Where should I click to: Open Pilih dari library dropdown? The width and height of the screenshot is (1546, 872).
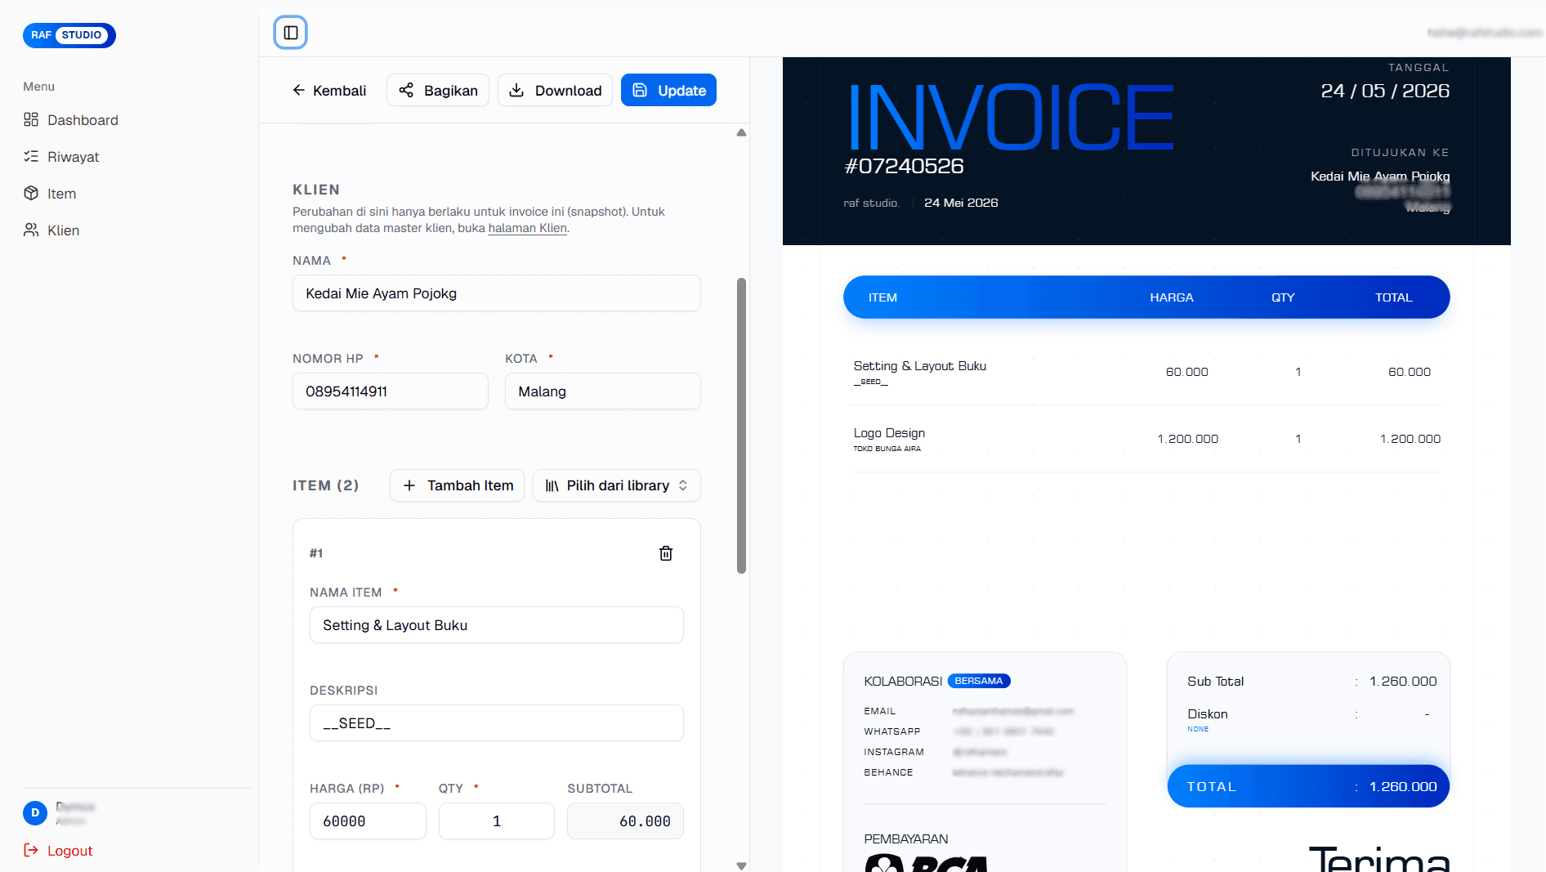(617, 485)
